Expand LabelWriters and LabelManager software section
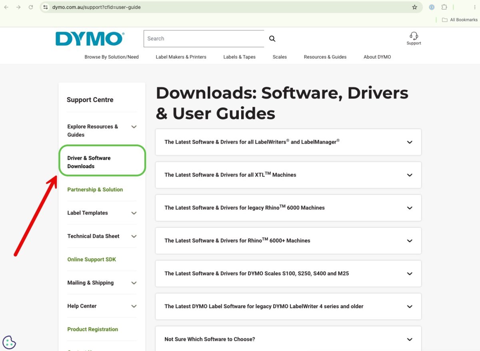Viewport: 480px width, 351px height. (x=288, y=142)
